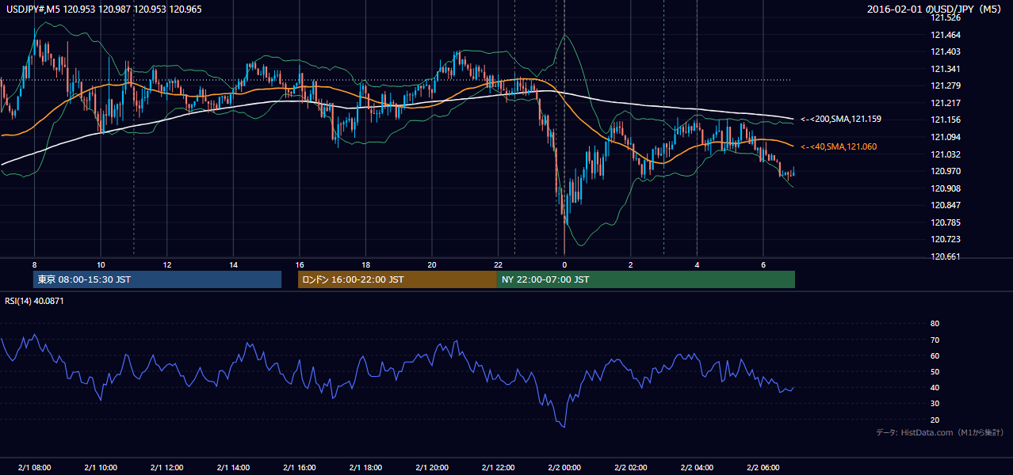Viewport: 1013px width, 475px height.
Task: Click the 2/2 04:00 bottom time label
Action: 697,467
